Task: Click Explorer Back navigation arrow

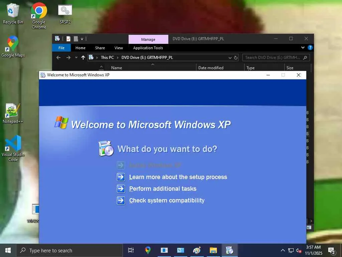Action: [x=58, y=58]
